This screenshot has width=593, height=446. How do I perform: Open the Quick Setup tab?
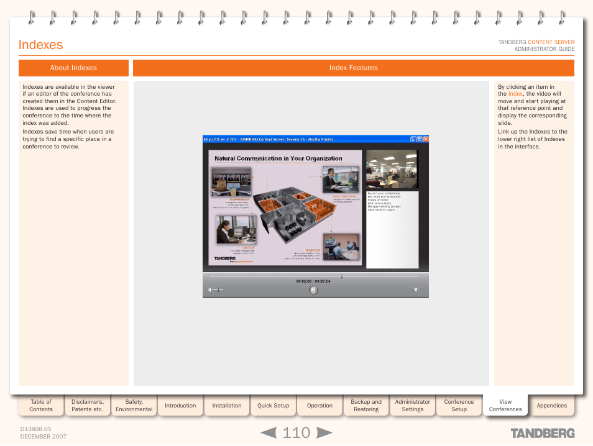273,405
